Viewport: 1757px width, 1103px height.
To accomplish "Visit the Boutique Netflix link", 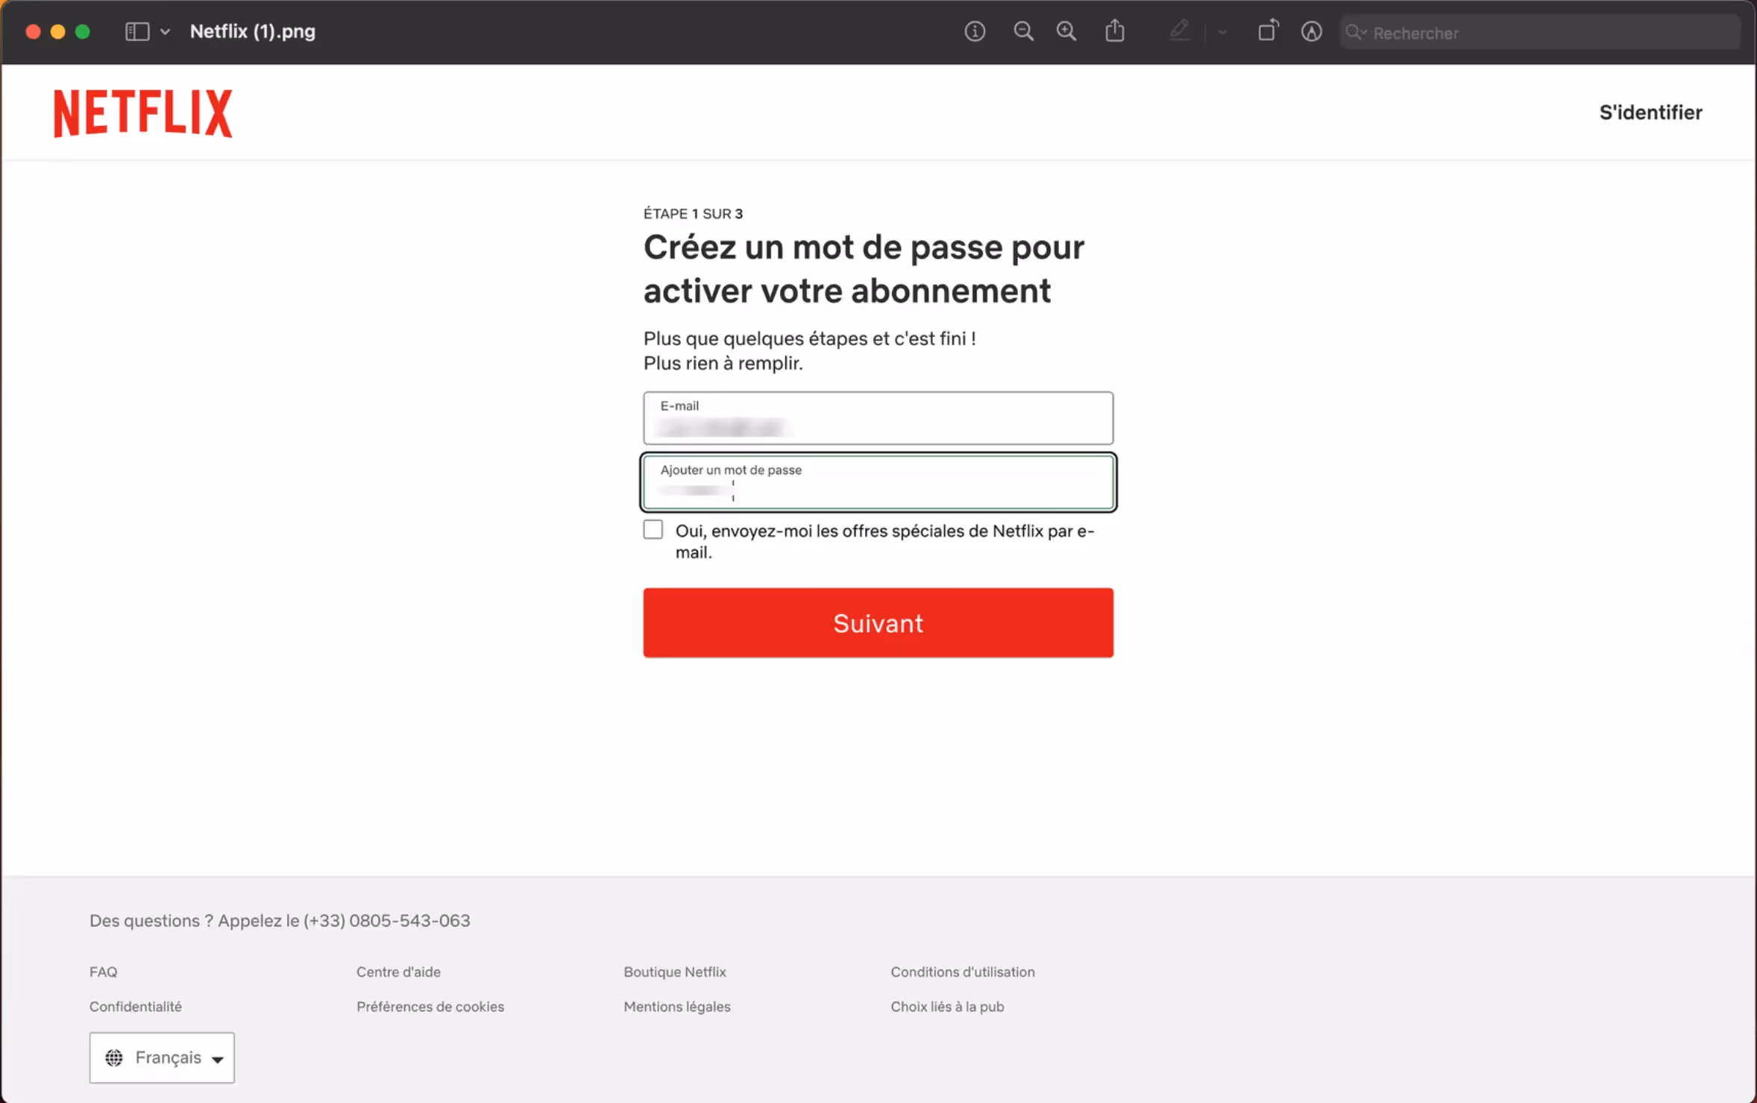I will tap(675, 972).
